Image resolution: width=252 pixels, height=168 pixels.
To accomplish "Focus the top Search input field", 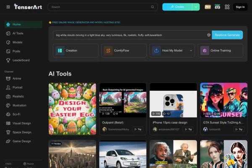I will 103,7.
